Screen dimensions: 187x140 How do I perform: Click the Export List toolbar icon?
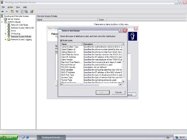(x=26, y=12)
